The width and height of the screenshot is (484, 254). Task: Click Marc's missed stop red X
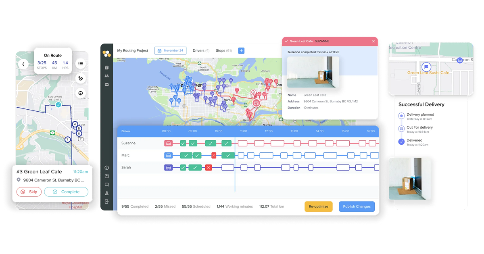(214, 155)
